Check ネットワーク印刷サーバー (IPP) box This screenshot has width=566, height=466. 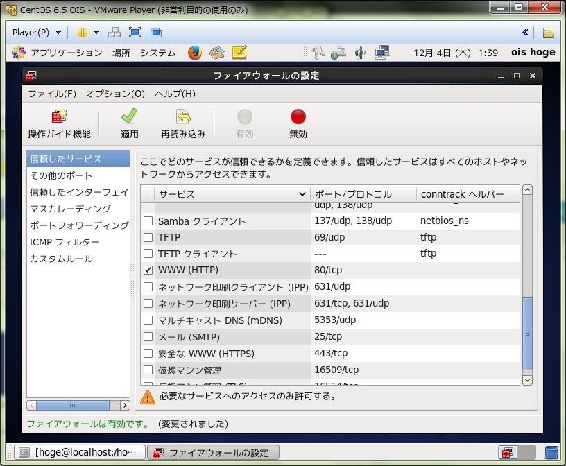point(148,303)
